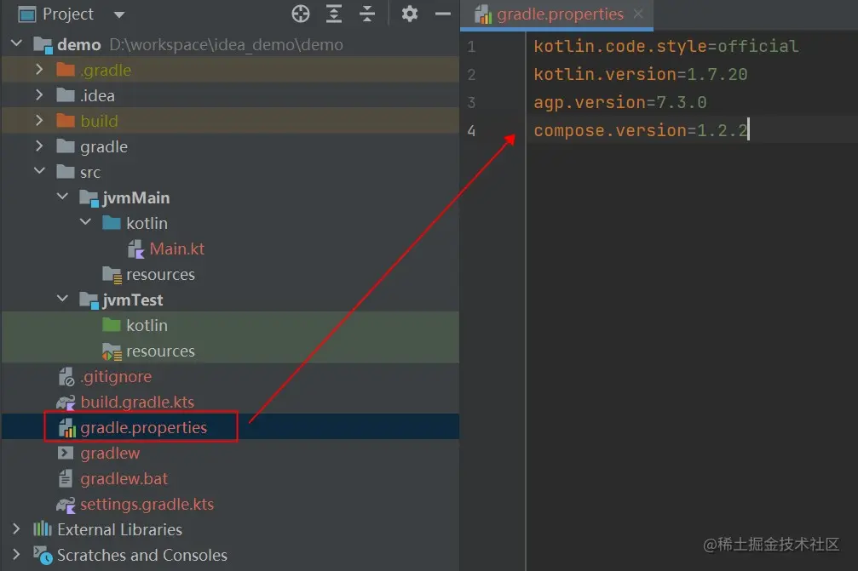
Task: Click the Project panel icon
Action: tap(26, 14)
